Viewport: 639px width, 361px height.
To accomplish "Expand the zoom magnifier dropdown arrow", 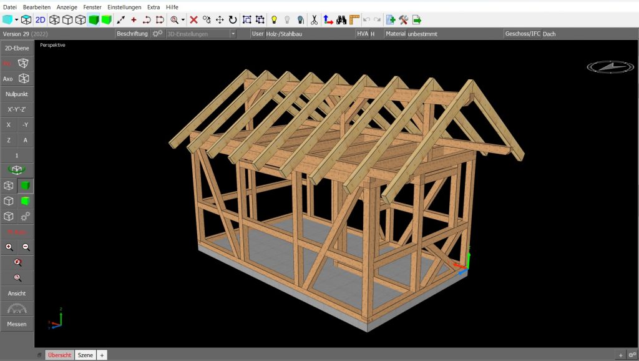I will [x=183, y=19].
